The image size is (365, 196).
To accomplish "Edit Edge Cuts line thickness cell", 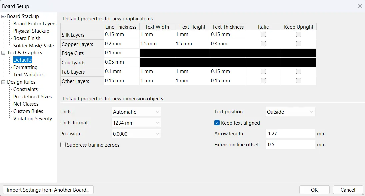I will [x=121, y=53].
